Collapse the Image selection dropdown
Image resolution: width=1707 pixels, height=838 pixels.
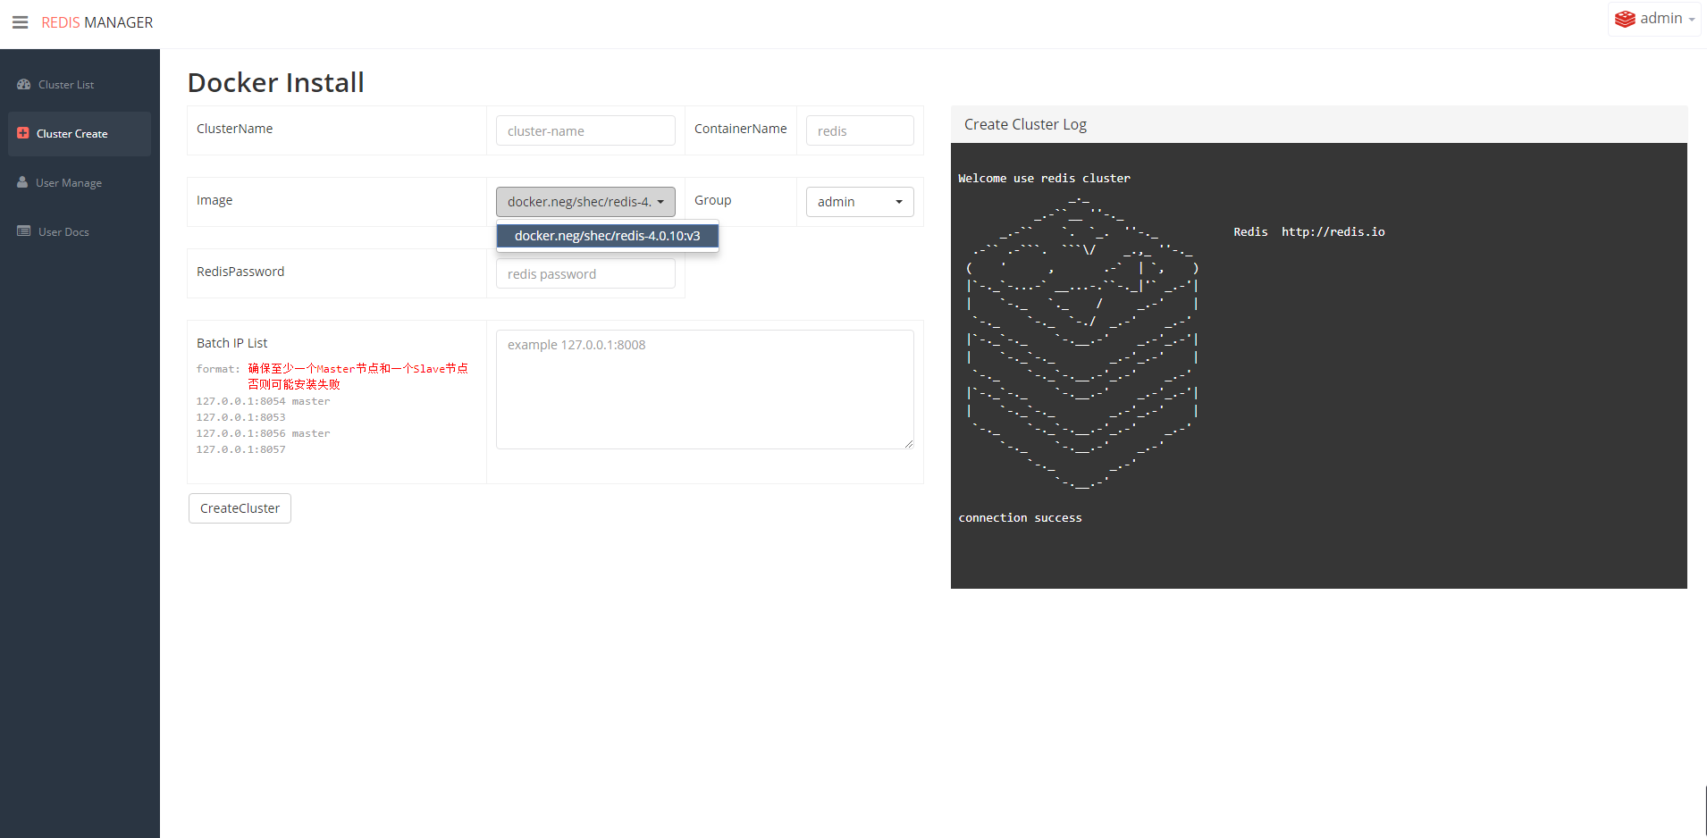coord(585,202)
